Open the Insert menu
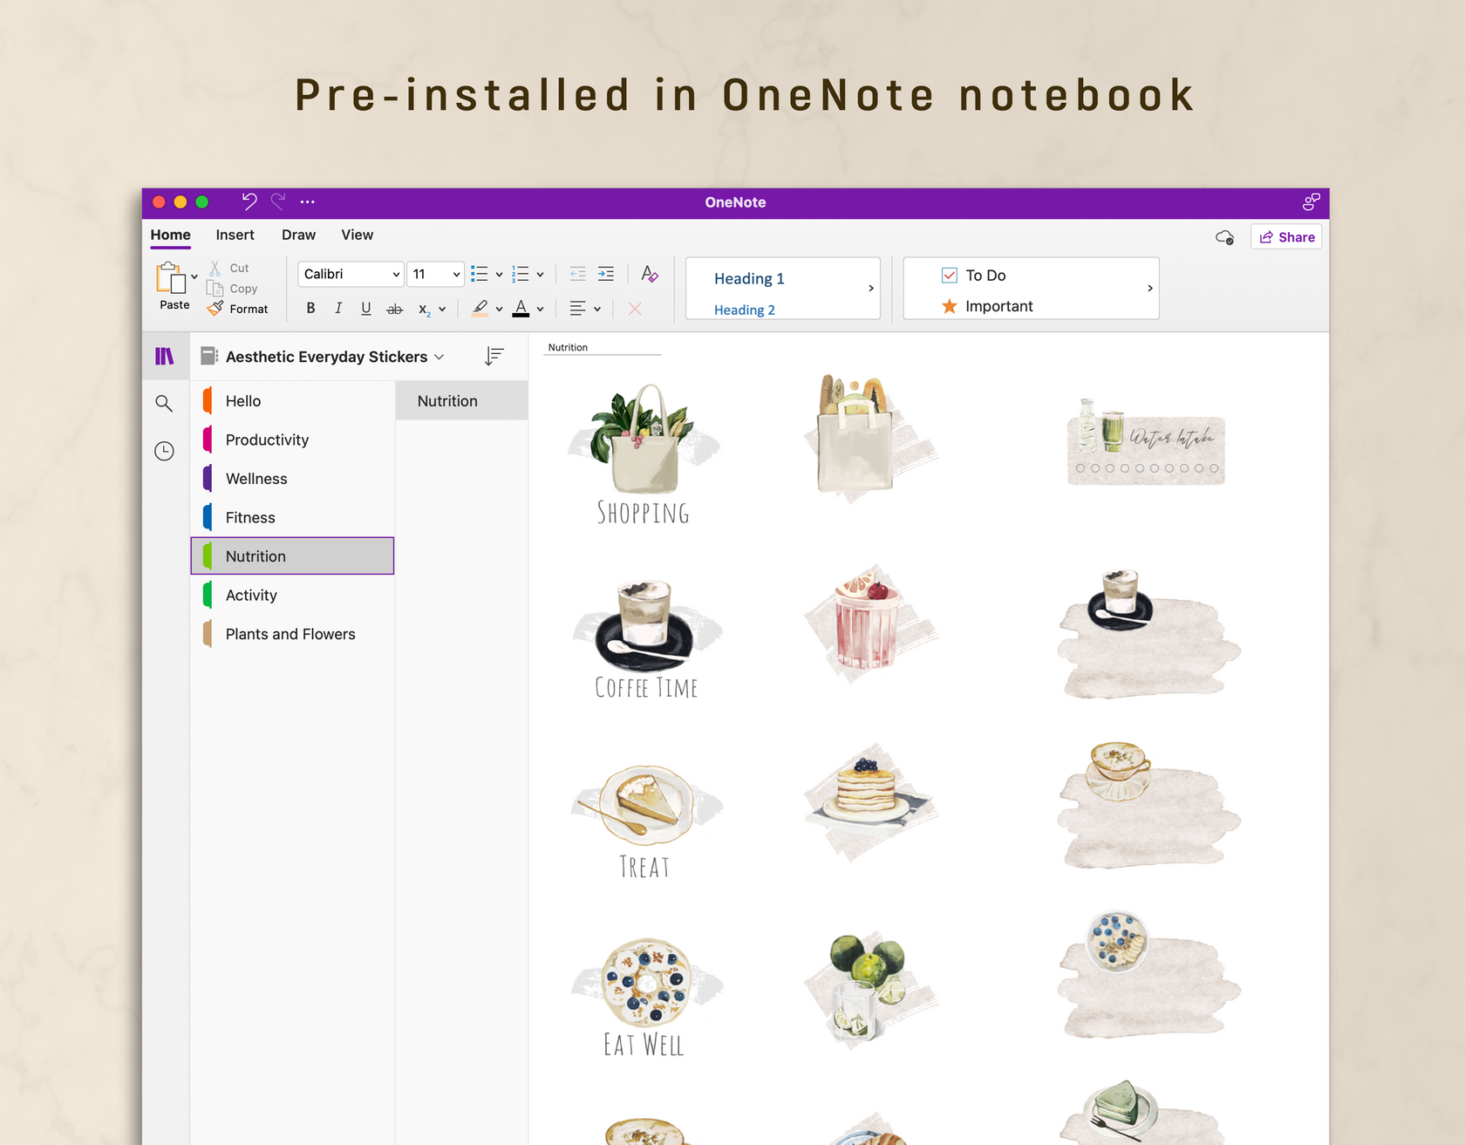The width and height of the screenshot is (1465, 1145). coord(235,235)
